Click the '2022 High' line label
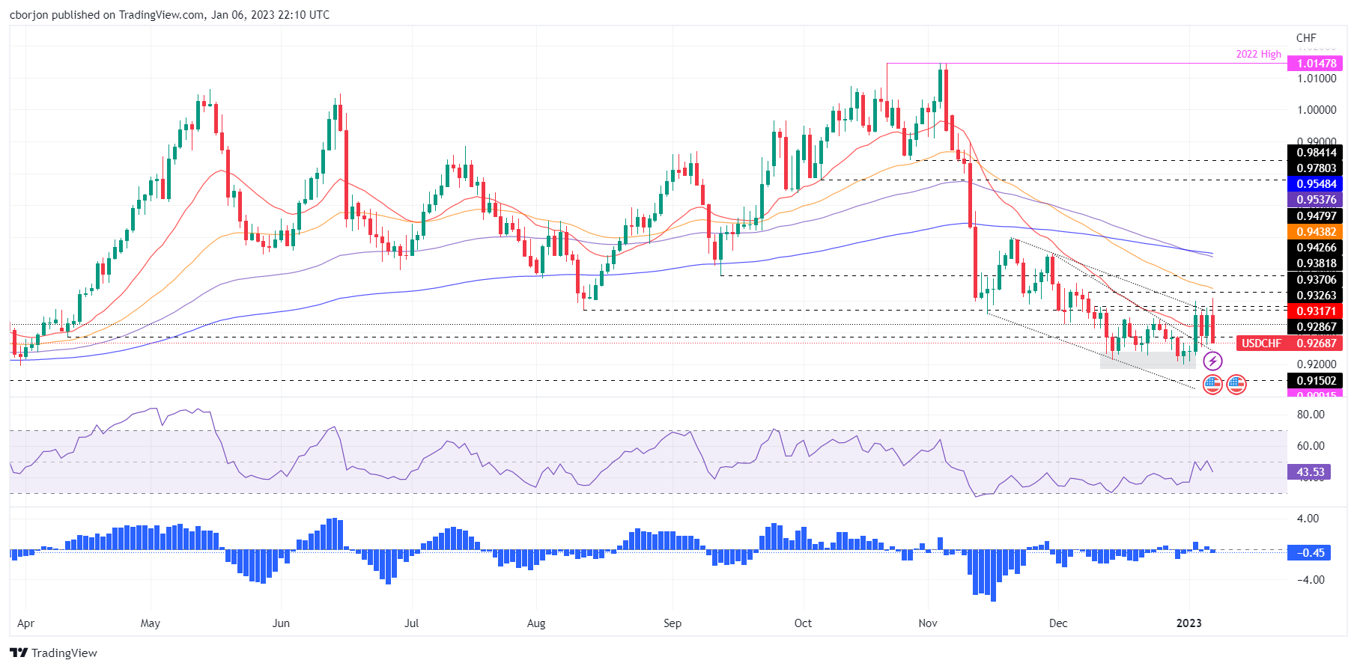 1258,55
